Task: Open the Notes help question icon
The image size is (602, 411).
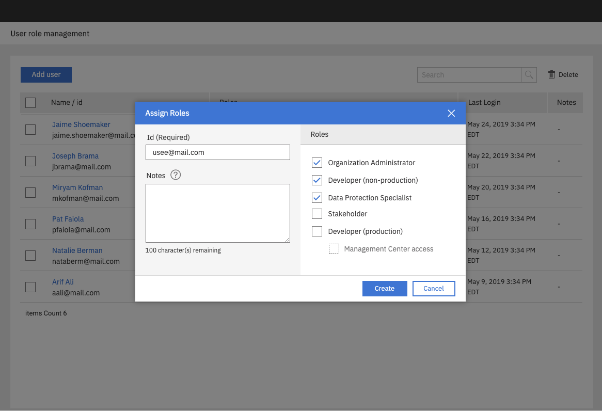Action: pos(176,175)
